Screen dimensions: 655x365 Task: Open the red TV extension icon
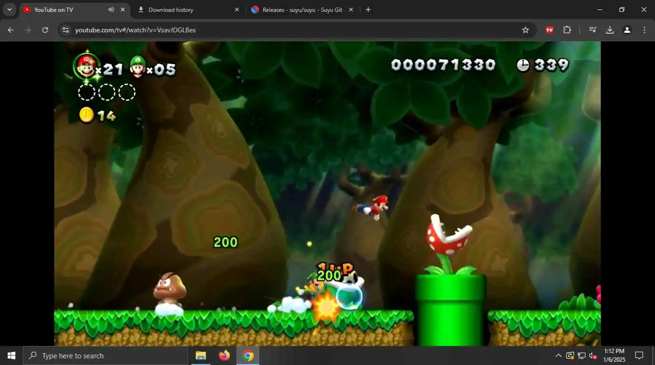(549, 30)
